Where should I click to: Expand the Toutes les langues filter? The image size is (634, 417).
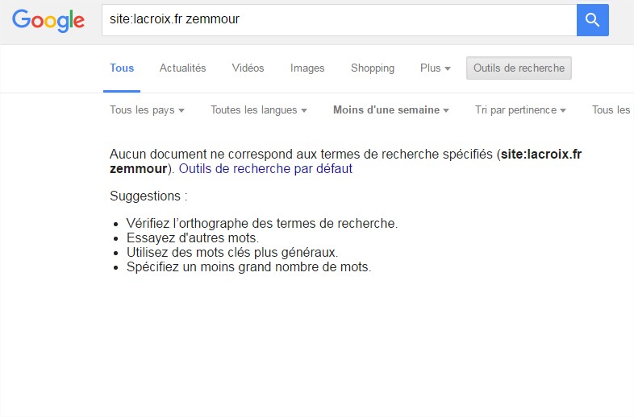[259, 109]
